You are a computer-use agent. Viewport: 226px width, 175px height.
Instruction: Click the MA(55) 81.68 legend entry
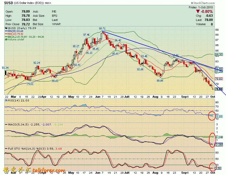(14, 31)
